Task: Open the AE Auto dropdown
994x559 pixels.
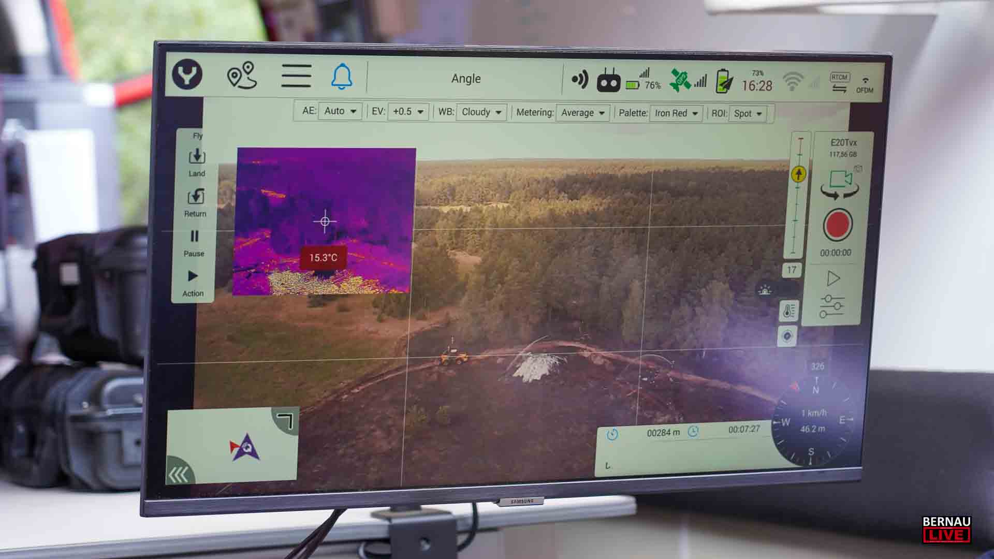Action: point(340,111)
